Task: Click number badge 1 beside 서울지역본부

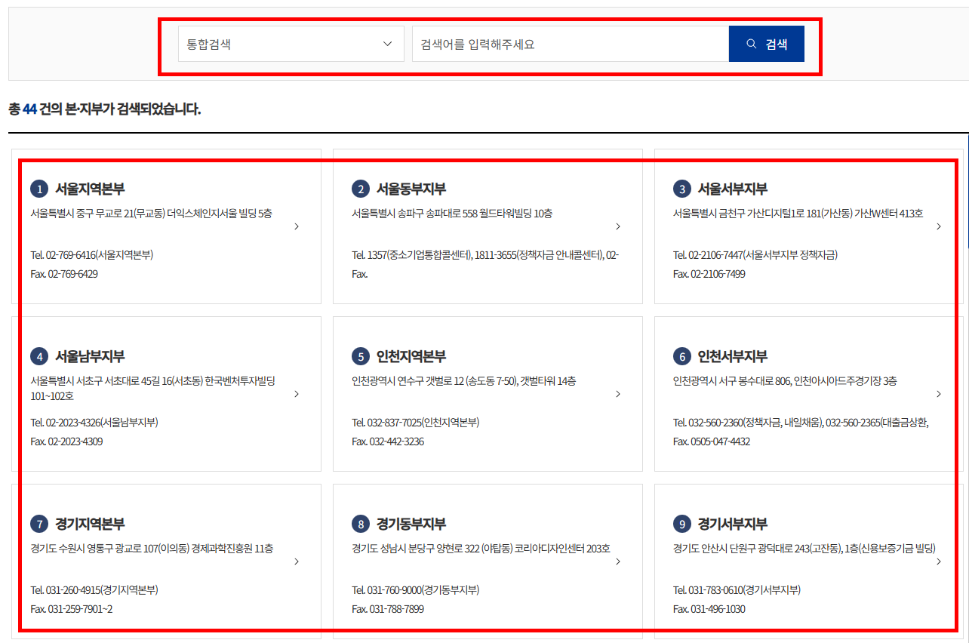Action: coord(39,189)
